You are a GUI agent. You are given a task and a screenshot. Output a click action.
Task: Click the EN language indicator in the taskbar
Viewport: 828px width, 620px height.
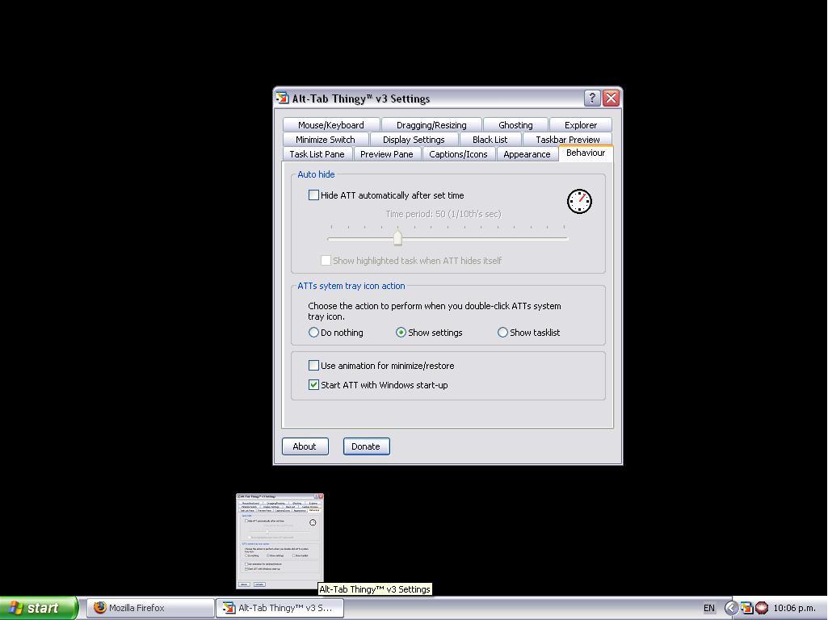point(709,608)
